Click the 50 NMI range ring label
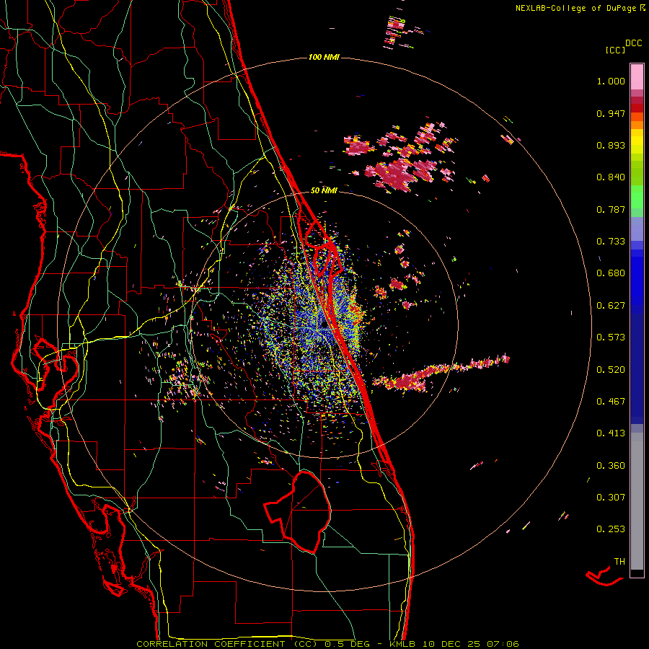The width and height of the screenshot is (649, 649). (x=324, y=190)
